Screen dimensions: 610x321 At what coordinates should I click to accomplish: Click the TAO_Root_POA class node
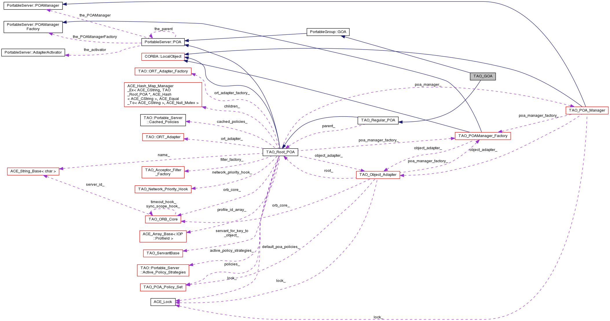coord(280,152)
